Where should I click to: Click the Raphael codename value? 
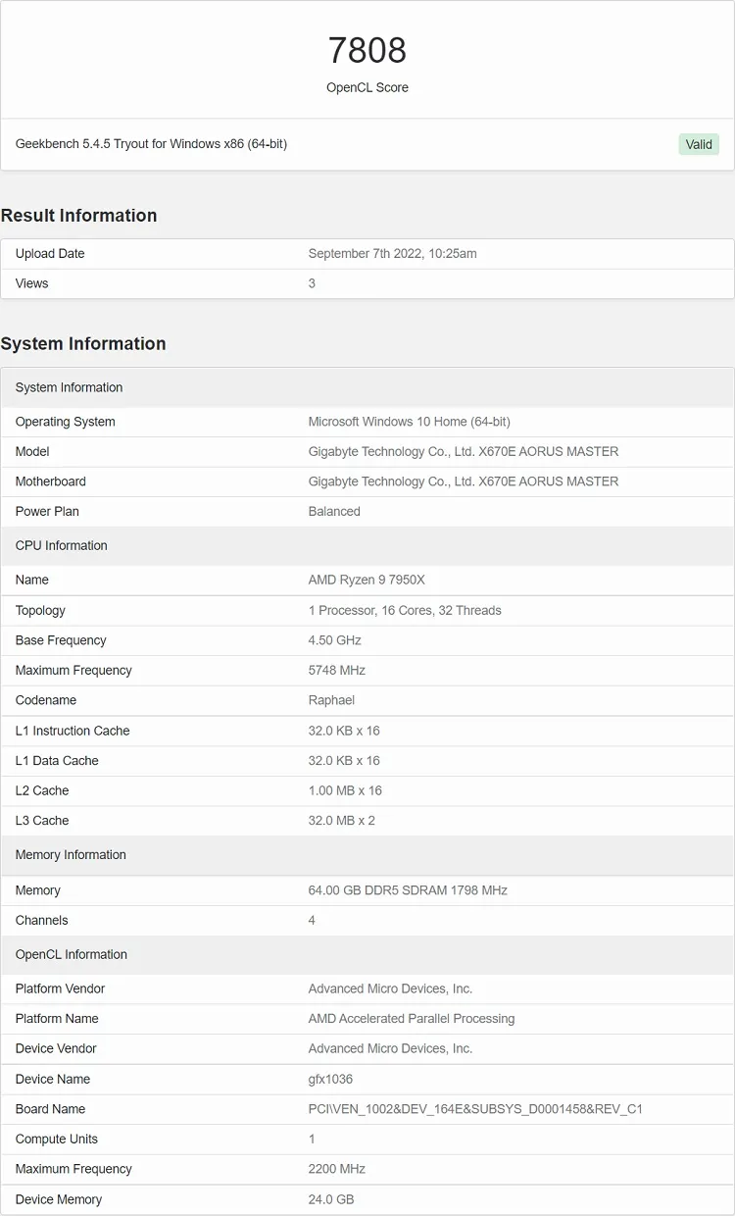click(331, 700)
